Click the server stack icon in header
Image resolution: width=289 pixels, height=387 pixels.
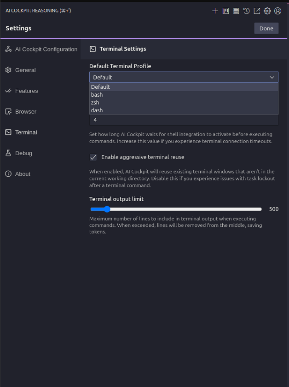[x=236, y=11]
